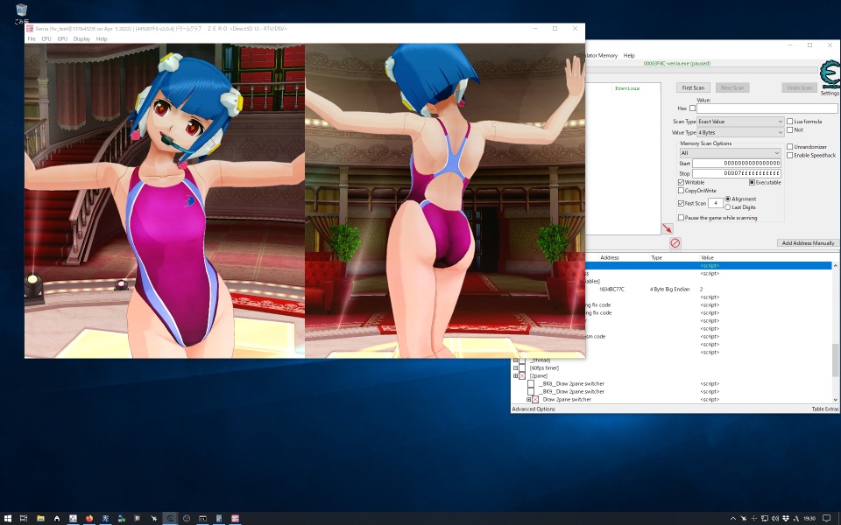Enable the CopyOnWrite checkbox
This screenshot has width=841, height=525.
(682, 191)
